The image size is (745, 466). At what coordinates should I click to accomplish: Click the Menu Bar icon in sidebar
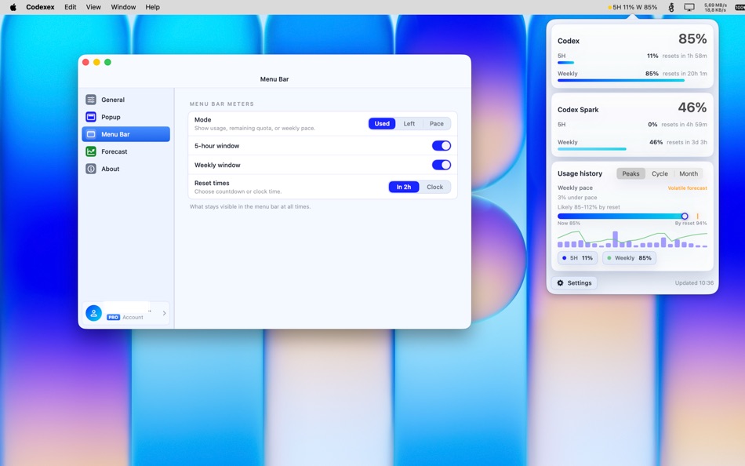click(91, 134)
